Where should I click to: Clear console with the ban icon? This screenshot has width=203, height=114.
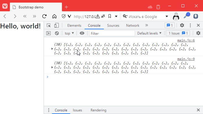pos(57,33)
